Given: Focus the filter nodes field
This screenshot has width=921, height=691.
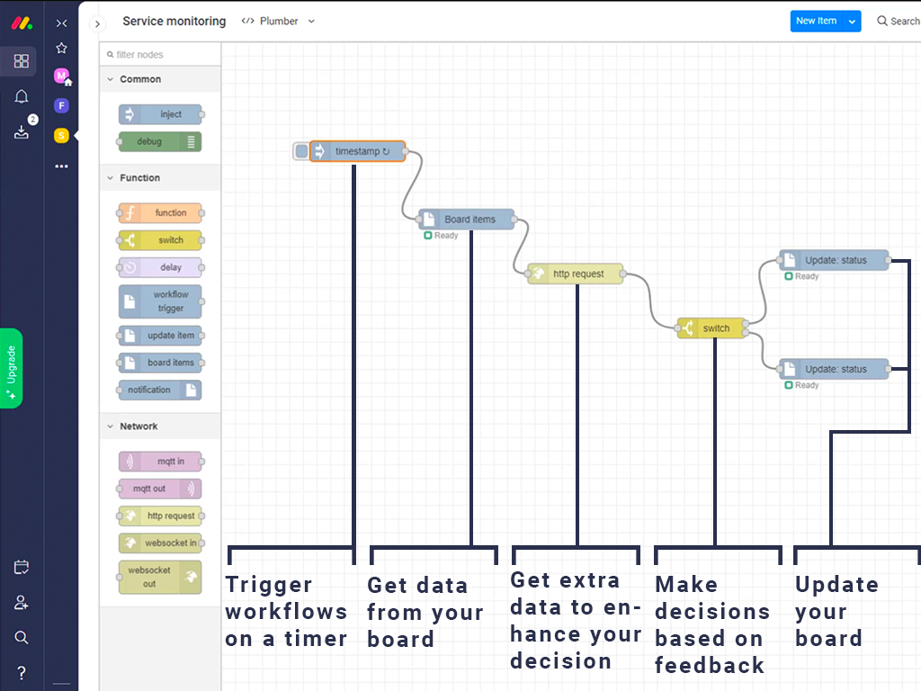Looking at the screenshot, I should [x=160, y=55].
